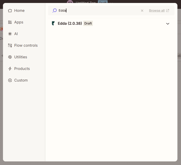181x165 pixels.
Task: Click the external link icon beside Browse all
Action: pos(168,11)
